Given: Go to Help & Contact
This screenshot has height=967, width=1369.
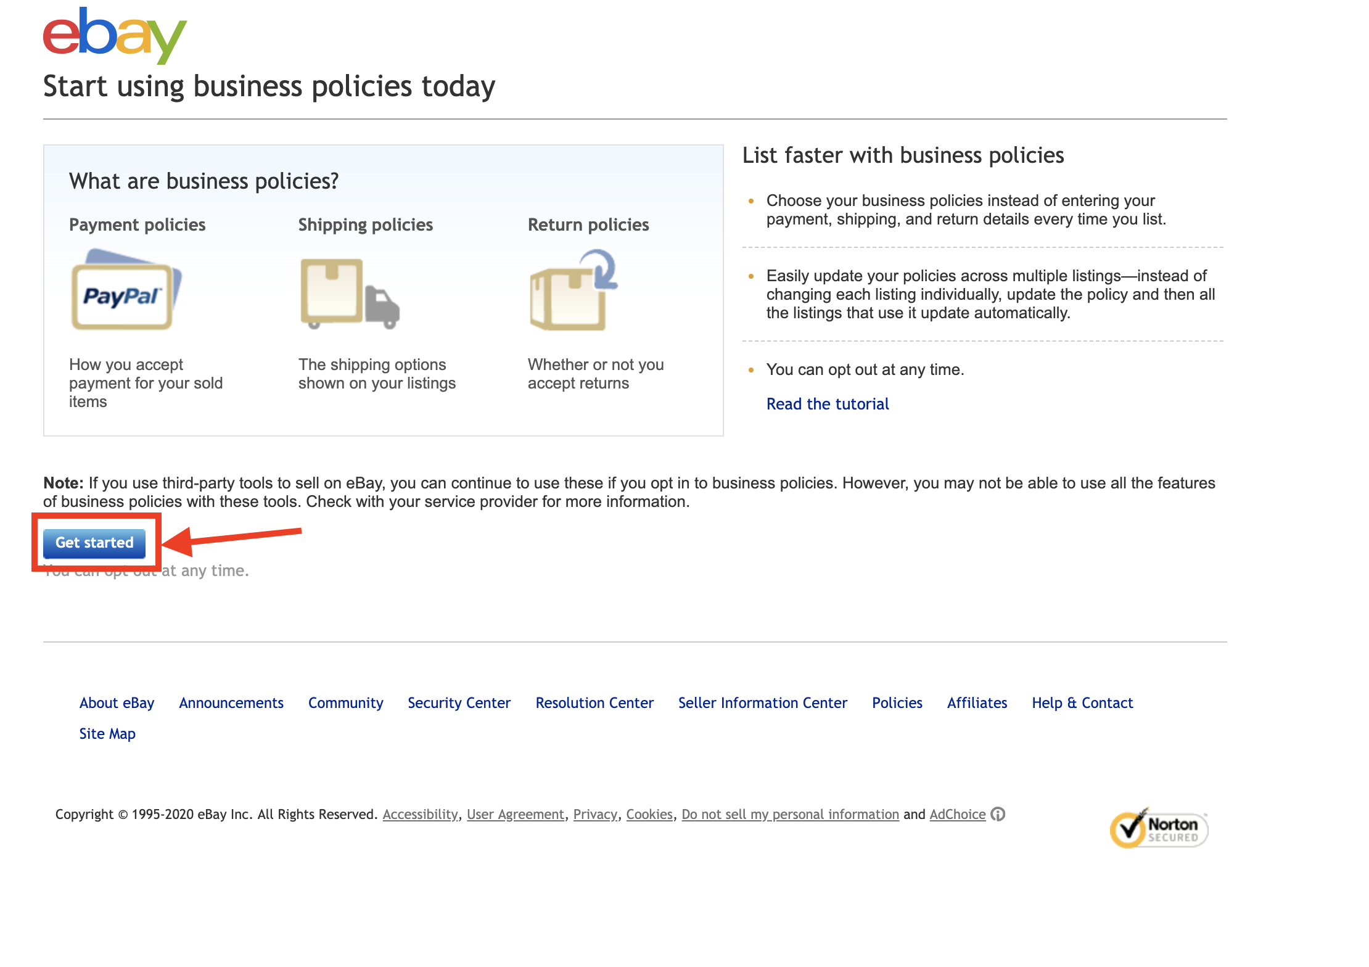Looking at the screenshot, I should pyautogui.click(x=1082, y=703).
